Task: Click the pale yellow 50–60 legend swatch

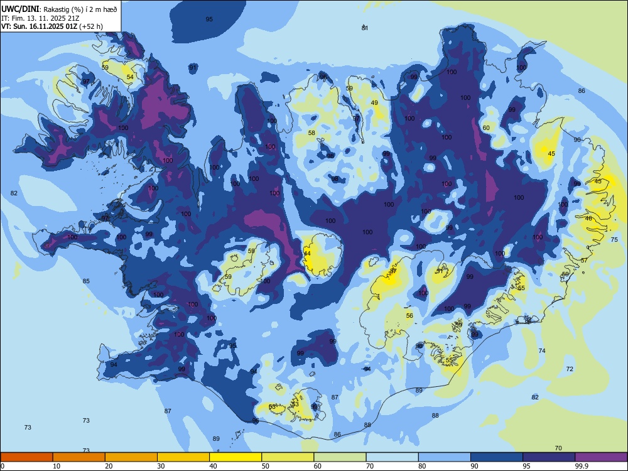Action: (288, 457)
